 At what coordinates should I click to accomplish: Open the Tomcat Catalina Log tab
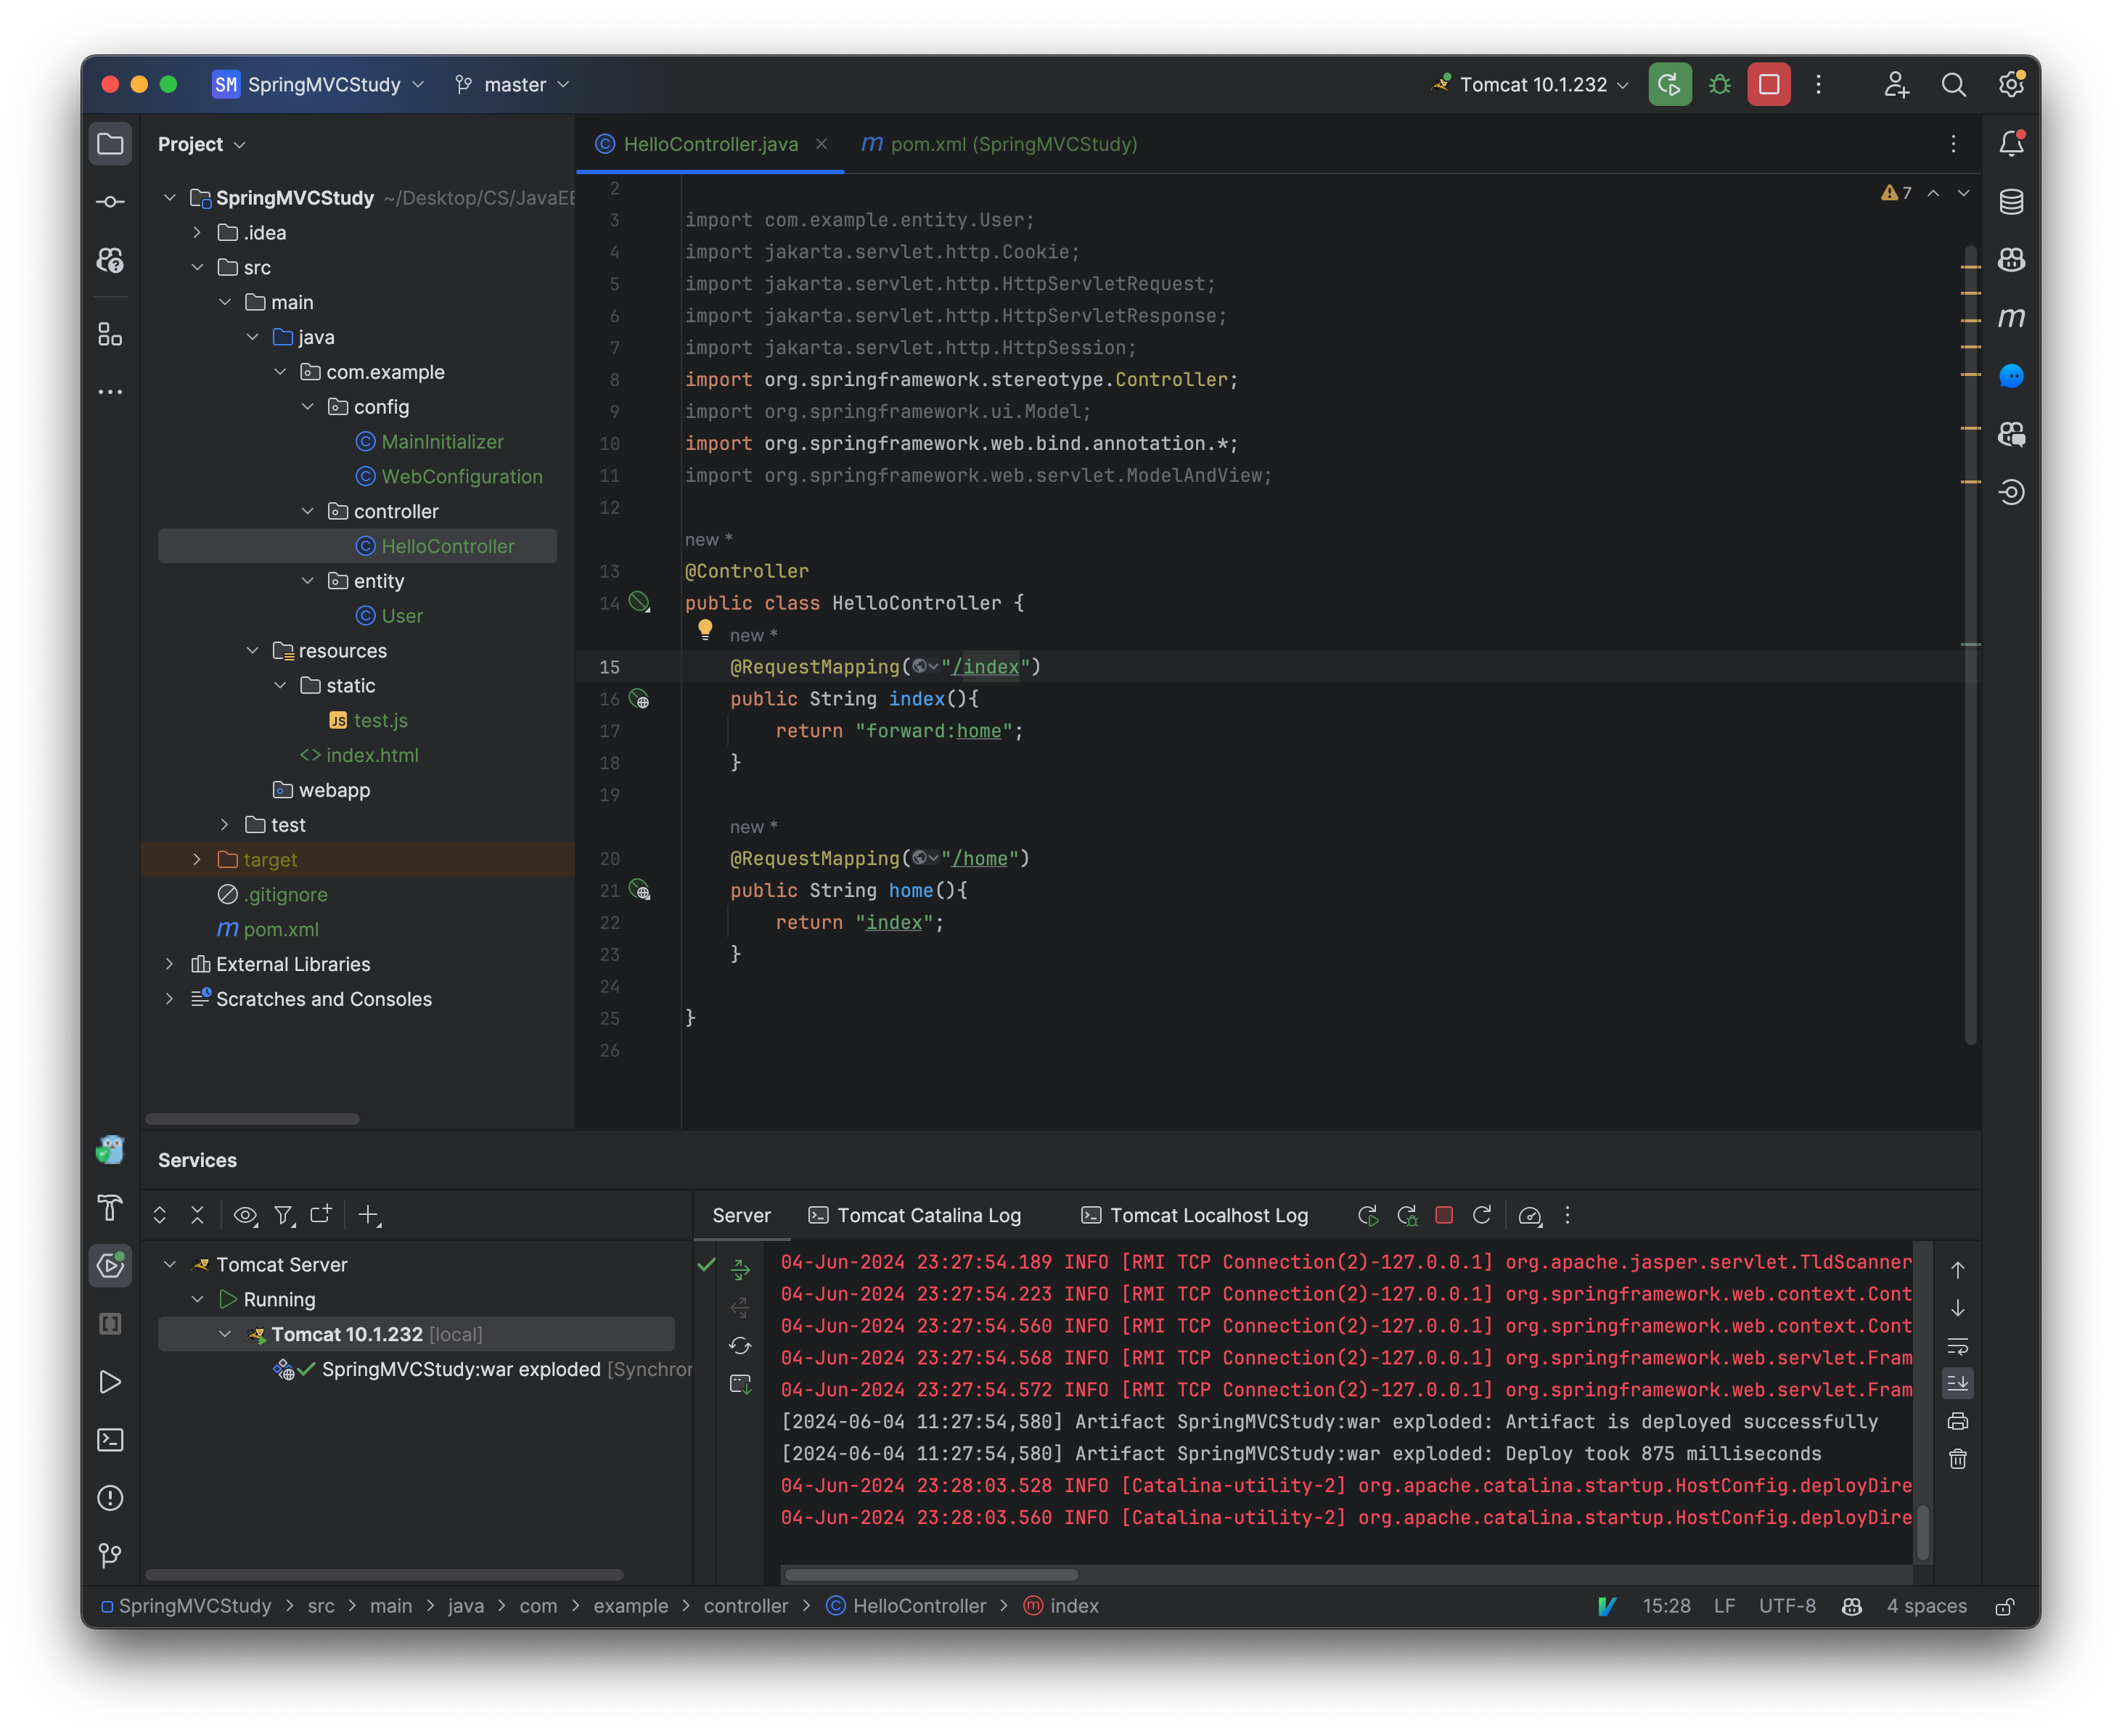[x=914, y=1215]
